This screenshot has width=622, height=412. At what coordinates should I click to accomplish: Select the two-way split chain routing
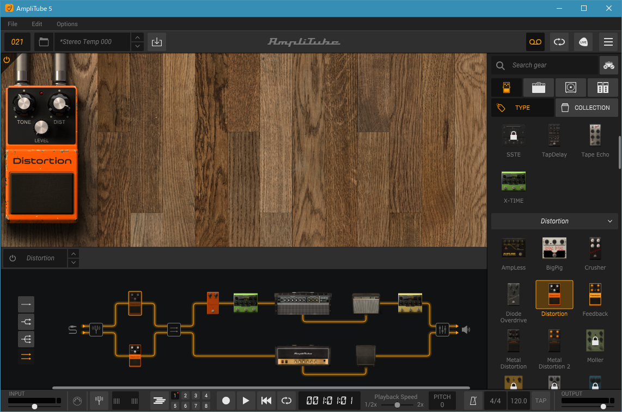click(x=26, y=322)
